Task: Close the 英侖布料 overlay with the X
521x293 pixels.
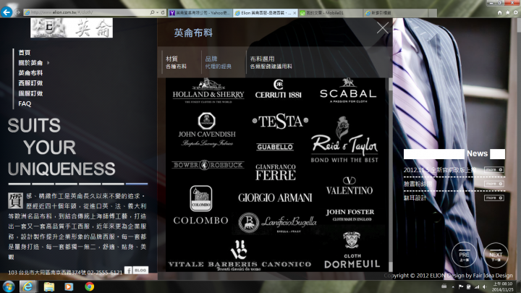Action: pyautogui.click(x=383, y=28)
